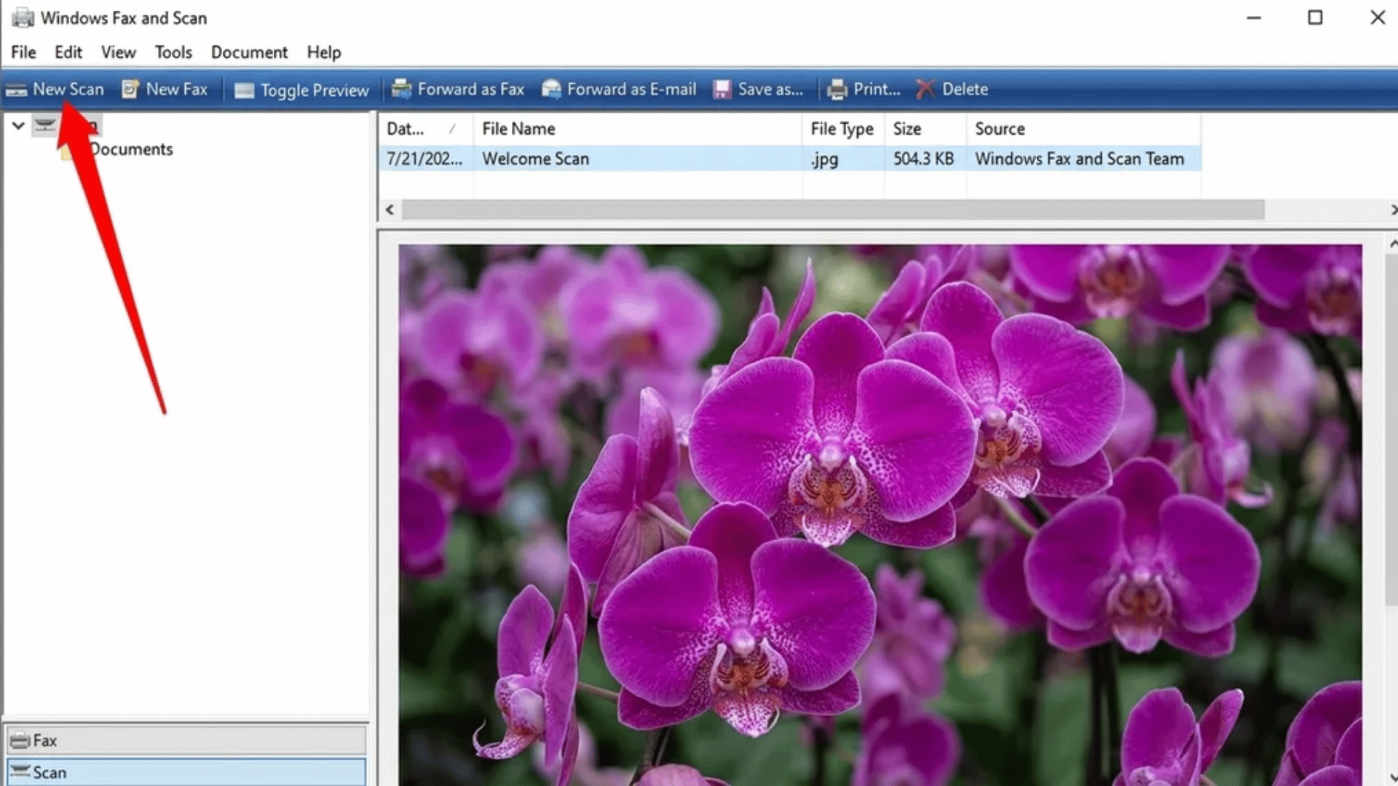Click the New Fax toolbar icon
The image size is (1398, 786).
click(x=130, y=90)
